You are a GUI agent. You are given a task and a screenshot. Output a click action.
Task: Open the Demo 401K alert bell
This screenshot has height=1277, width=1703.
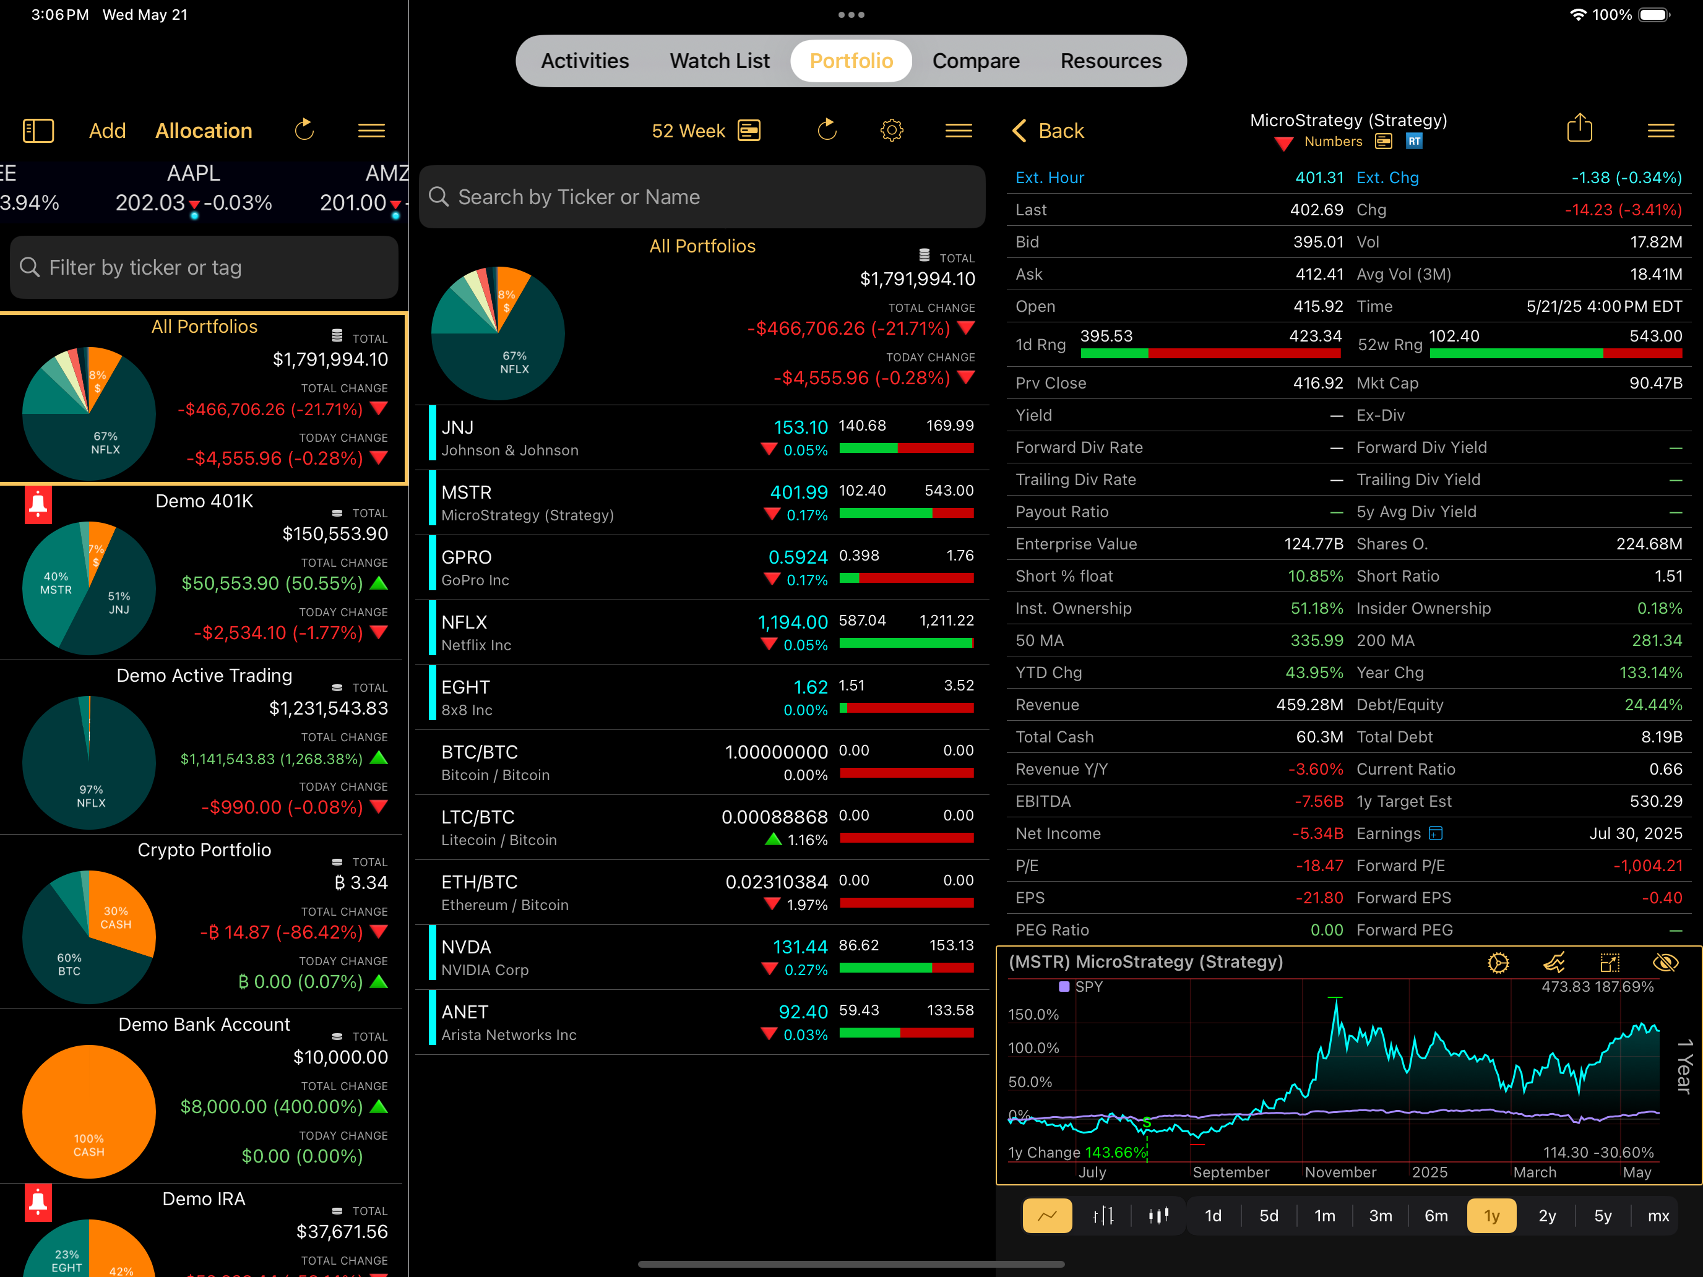pyautogui.click(x=38, y=505)
